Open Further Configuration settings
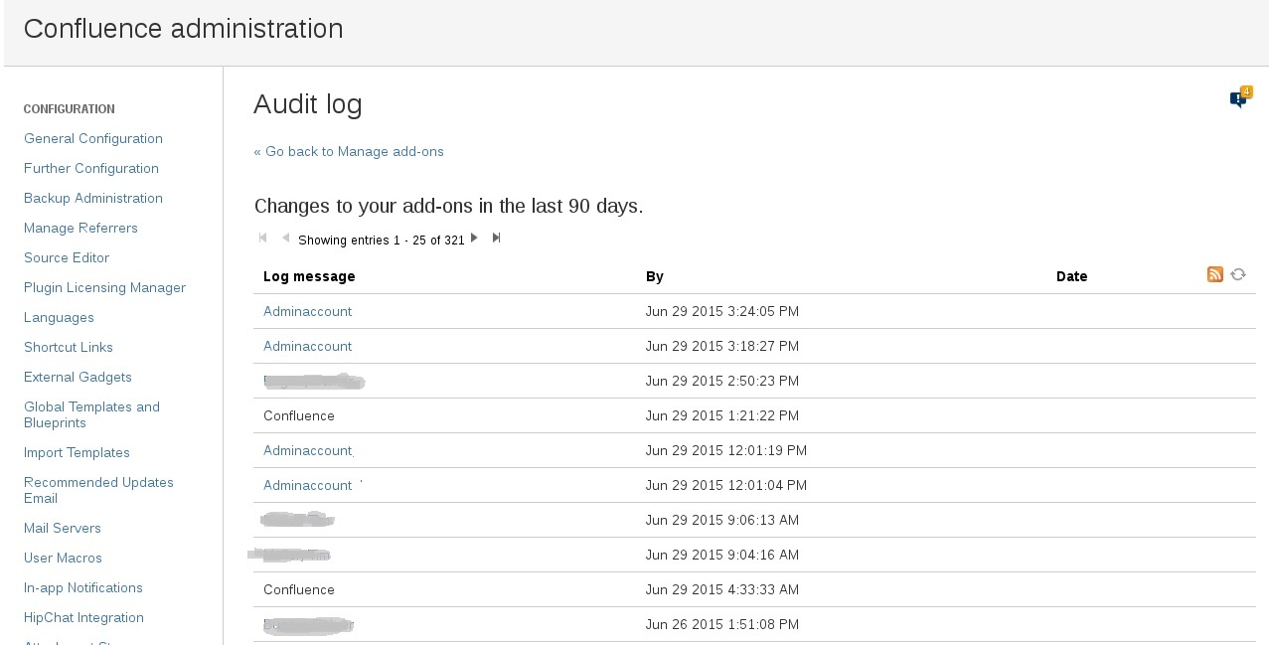Screen dimensions: 1269x645 coord(91,168)
